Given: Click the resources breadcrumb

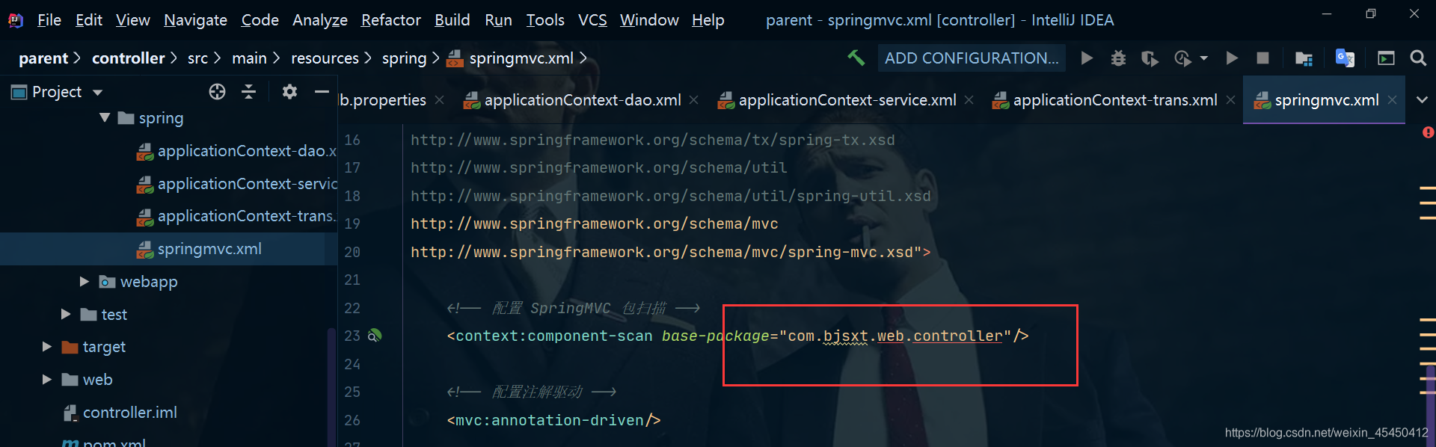Looking at the screenshot, I should pyautogui.click(x=325, y=58).
